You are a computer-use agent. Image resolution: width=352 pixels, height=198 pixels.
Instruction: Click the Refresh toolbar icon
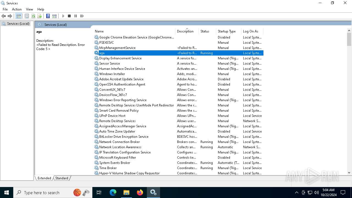[x=33, y=16]
